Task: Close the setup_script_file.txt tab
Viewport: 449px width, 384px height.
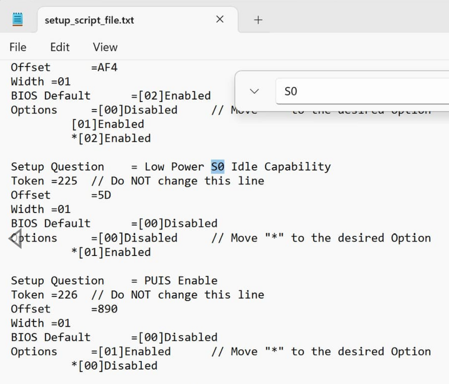Action: click(x=220, y=19)
